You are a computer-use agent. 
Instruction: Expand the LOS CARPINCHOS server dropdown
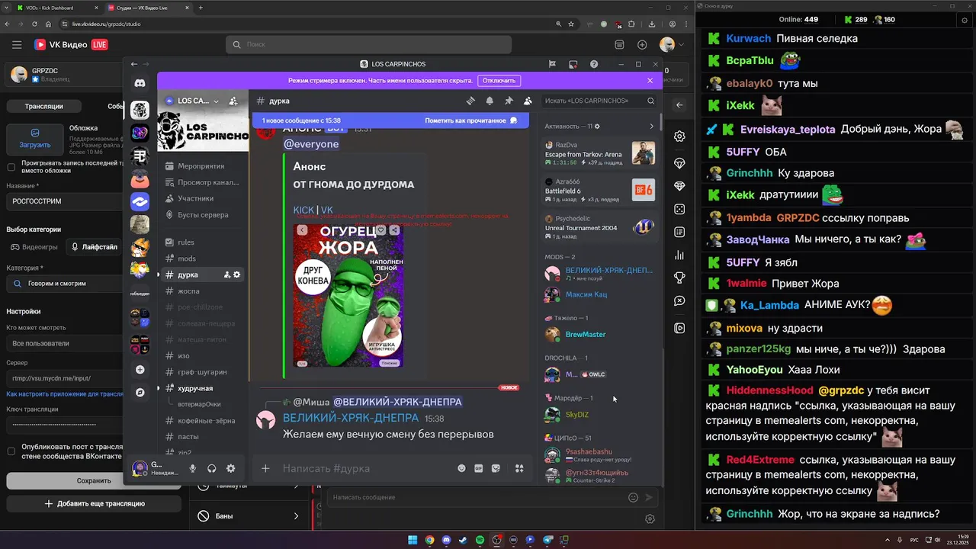point(216,101)
